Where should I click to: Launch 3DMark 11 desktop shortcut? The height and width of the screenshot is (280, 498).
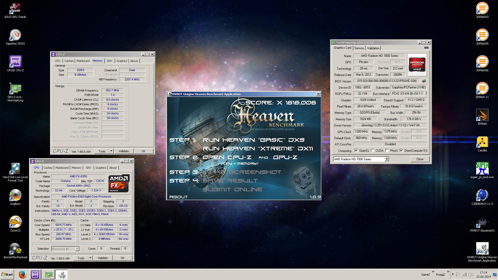[x=482, y=90]
